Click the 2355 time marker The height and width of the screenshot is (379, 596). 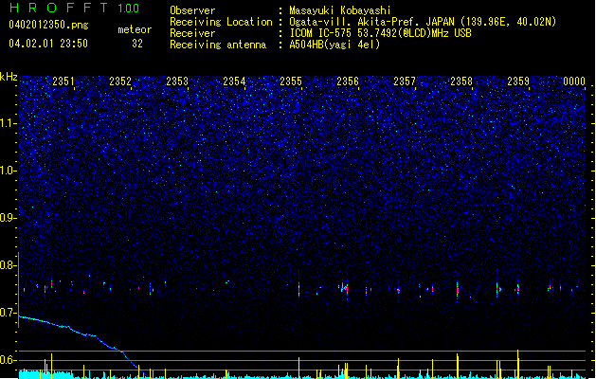pyautogui.click(x=291, y=81)
